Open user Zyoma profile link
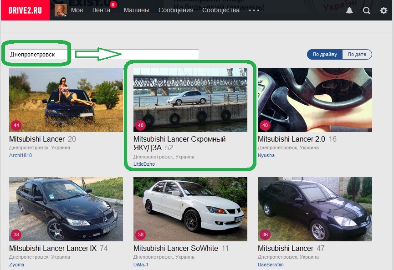Screen dimensions: 394x270 (16, 265)
